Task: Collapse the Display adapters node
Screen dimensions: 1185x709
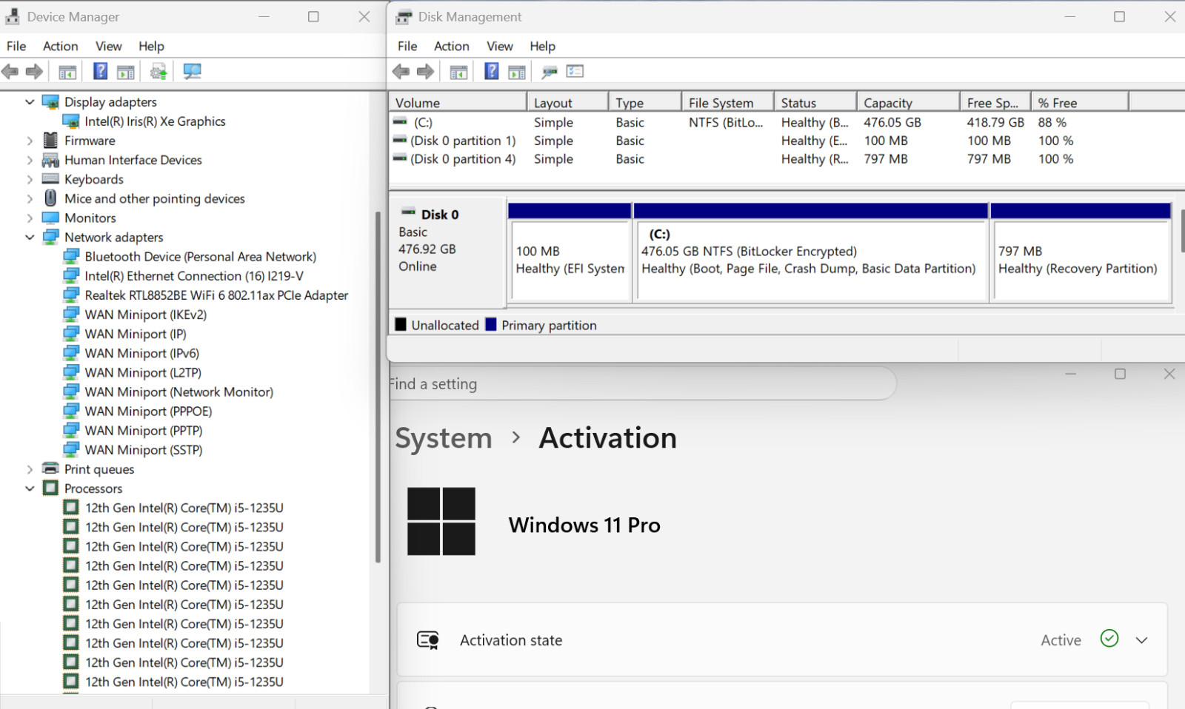Action: 30,102
